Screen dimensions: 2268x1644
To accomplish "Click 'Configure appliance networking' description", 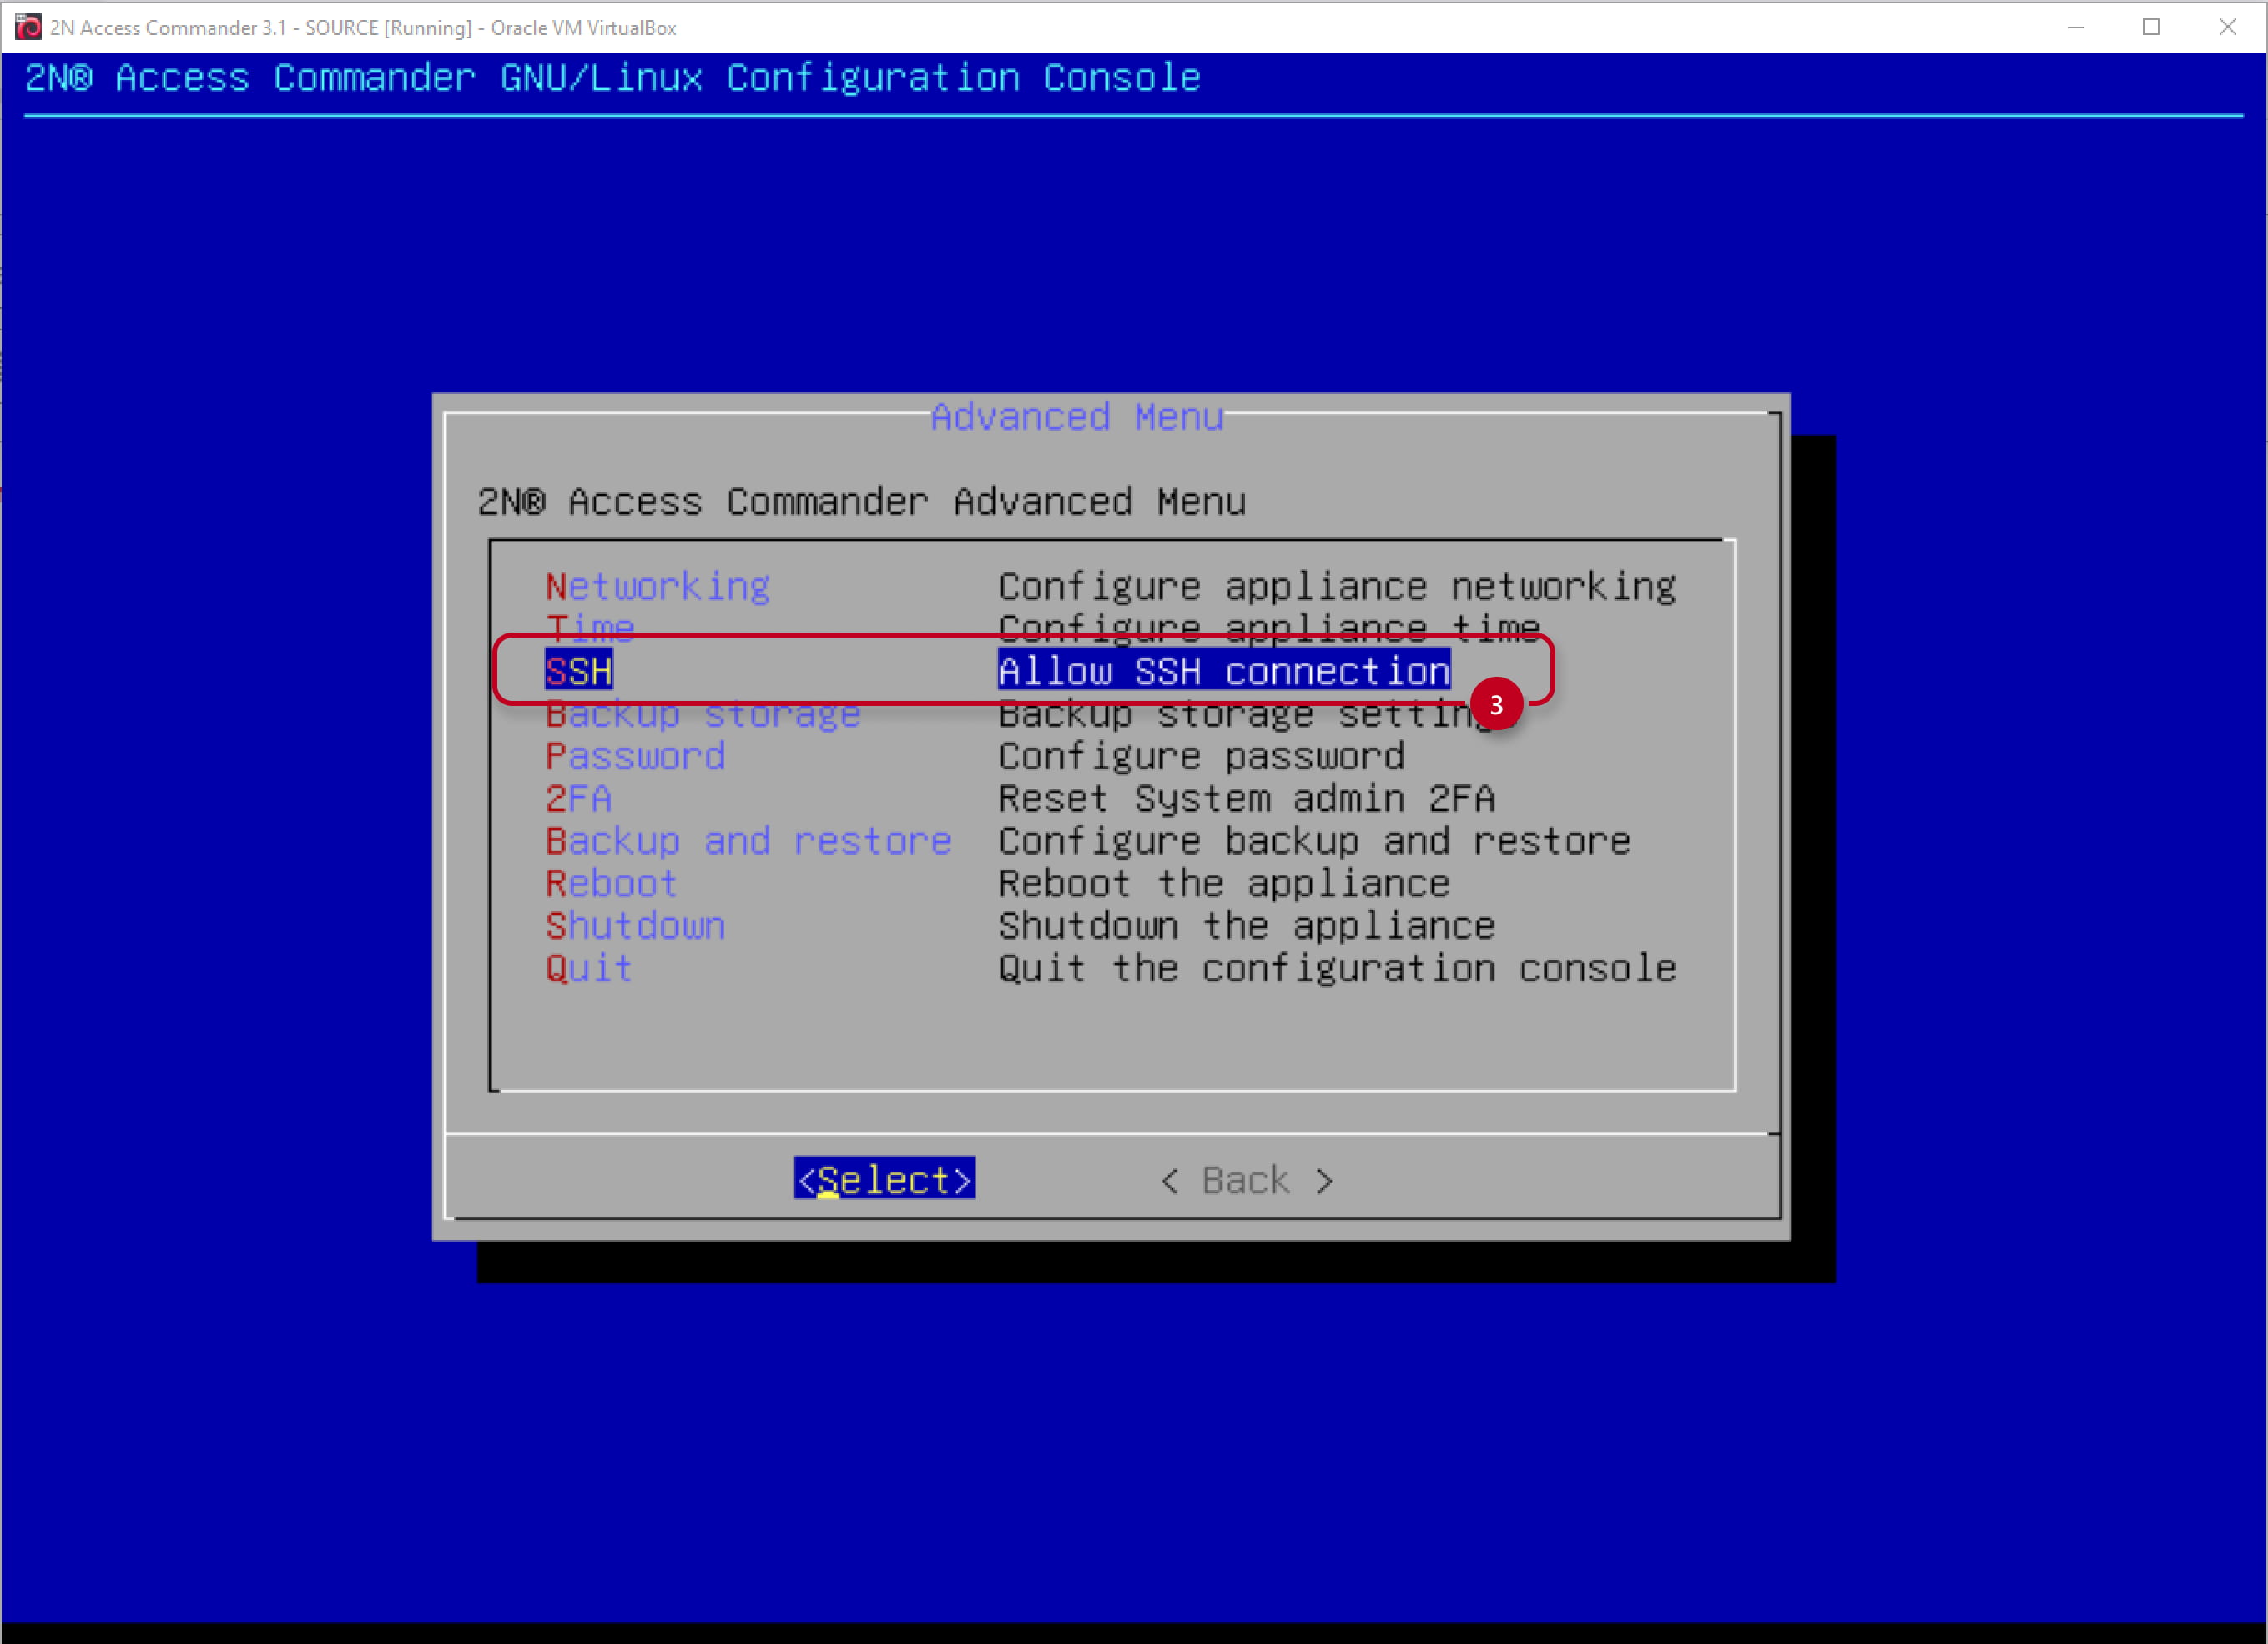I will (1337, 586).
